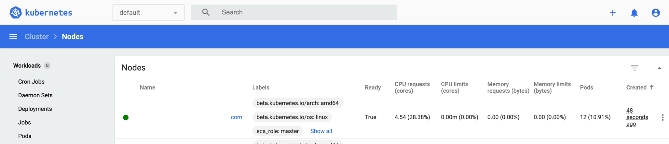Click the filter icon in Nodes card

click(x=634, y=68)
